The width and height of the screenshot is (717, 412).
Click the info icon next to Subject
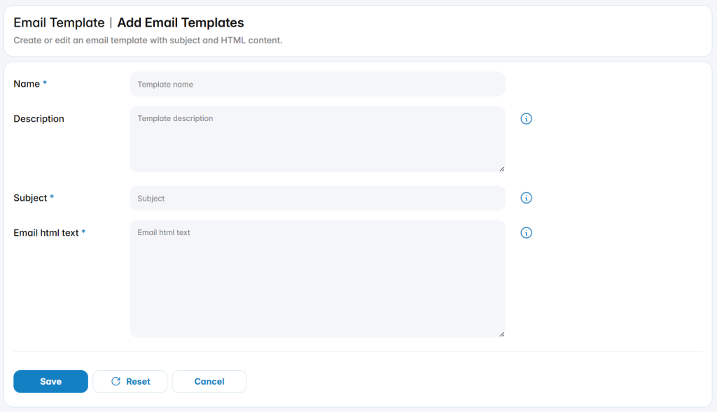click(x=526, y=198)
